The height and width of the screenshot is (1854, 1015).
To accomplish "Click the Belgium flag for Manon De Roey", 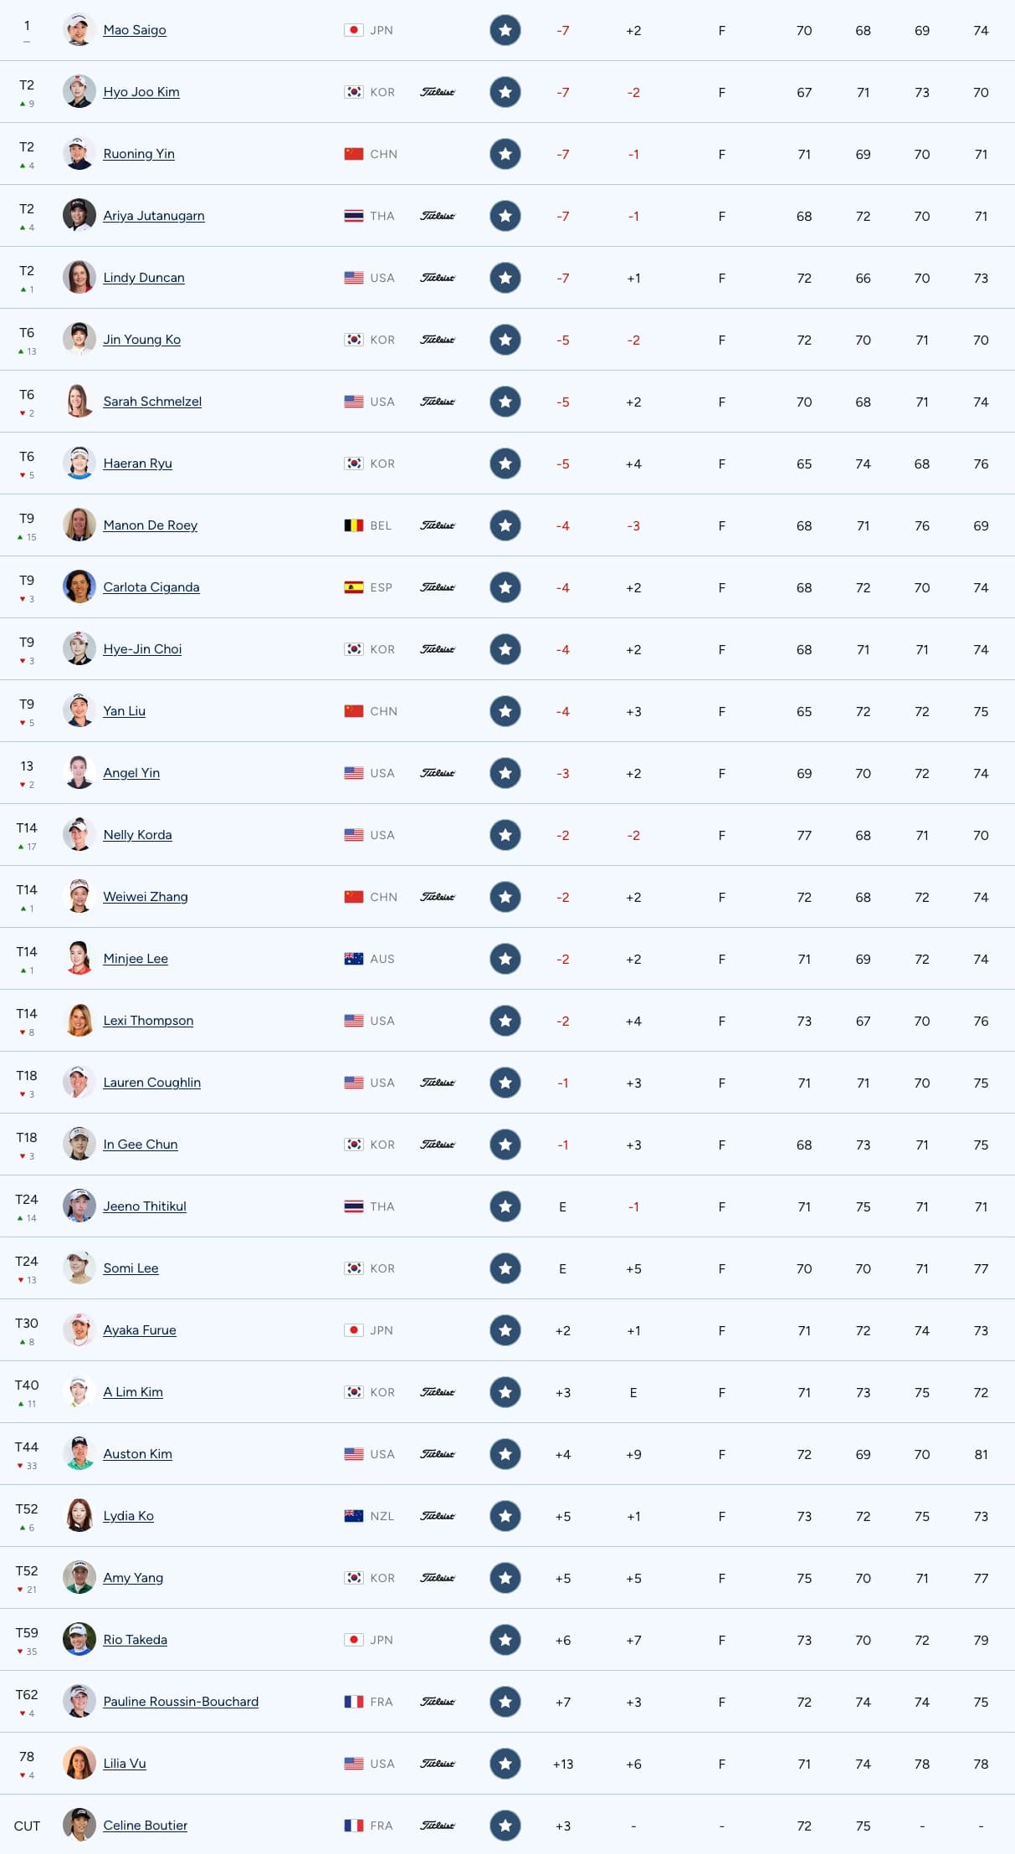I will tap(354, 525).
